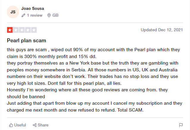Screen dimensions: 190x130
Task: Click the share network icon
Action: point(35,125)
